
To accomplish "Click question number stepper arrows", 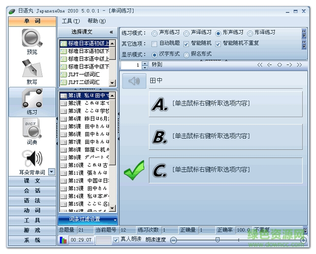I will point(145,65).
